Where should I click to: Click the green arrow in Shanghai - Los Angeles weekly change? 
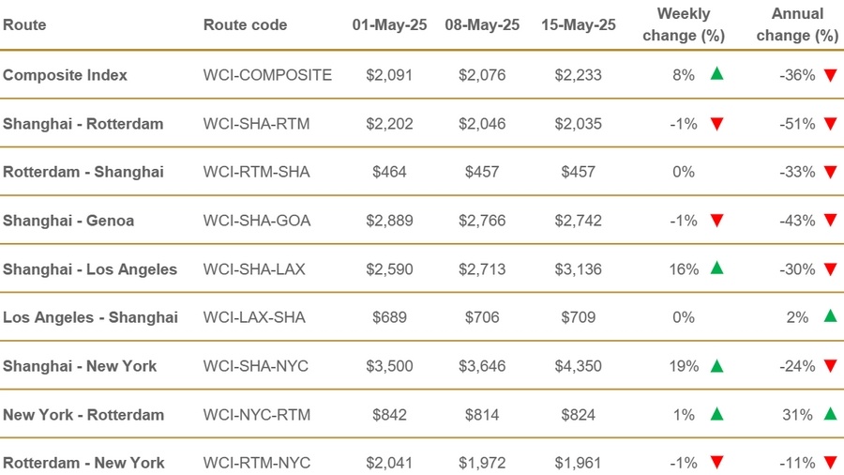coord(716,268)
